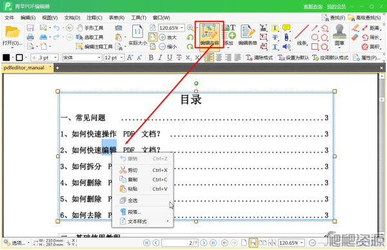Choose Copy (复制) from context menu
Viewport: 387px width, 250px height.
click(x=143, y=180)
